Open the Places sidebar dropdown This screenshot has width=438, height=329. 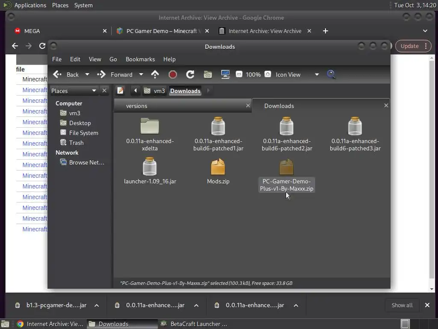74,91
